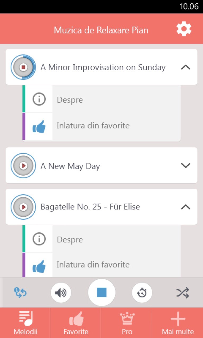Set the sleep timer stopwatch
Viewport: 203px width, 338px height.
tap(142, 293)
